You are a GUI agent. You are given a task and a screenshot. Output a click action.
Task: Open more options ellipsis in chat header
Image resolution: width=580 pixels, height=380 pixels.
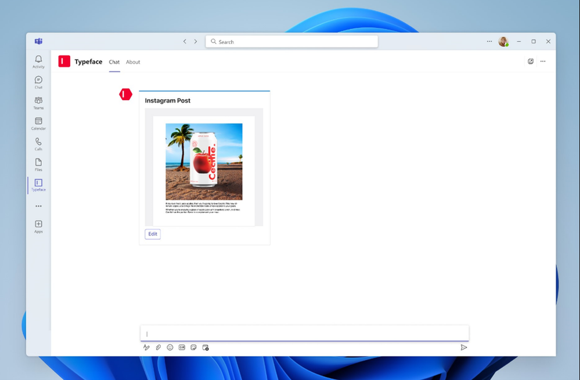click(x=543, y=61)
